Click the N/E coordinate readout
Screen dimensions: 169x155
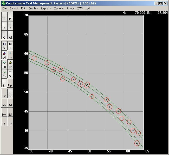point(145,13)
